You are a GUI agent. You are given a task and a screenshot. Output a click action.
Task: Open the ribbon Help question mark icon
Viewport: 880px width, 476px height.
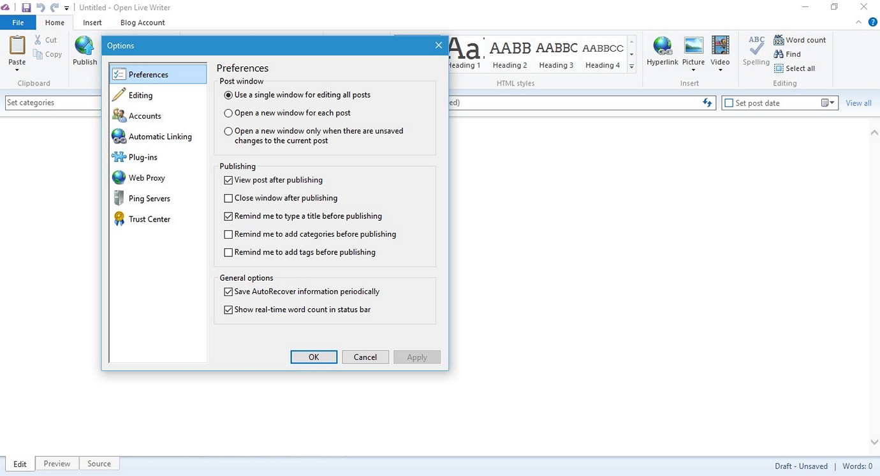coord(873,22)
